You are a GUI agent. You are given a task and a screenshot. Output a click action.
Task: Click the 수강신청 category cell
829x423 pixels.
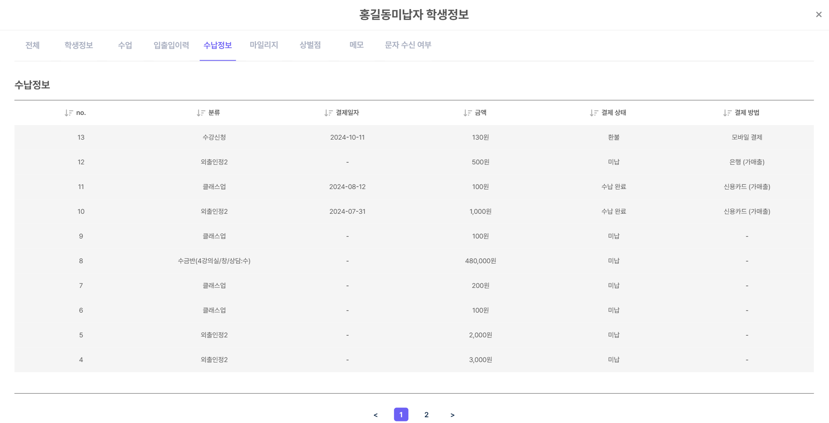(214, 138)
